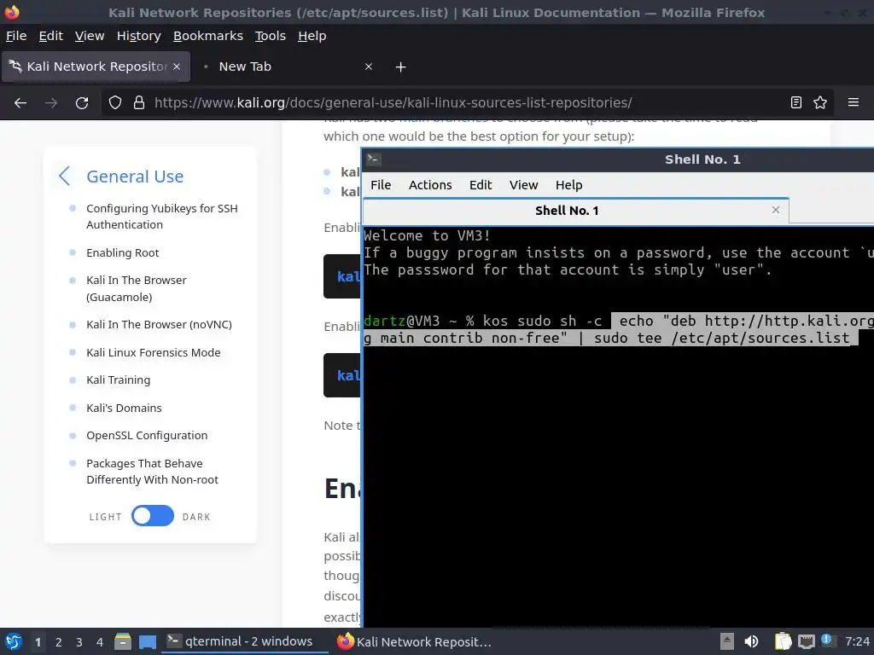Switch to workspace 1
874x655 pixels.
pyautogui.click(x=38, y=642)
